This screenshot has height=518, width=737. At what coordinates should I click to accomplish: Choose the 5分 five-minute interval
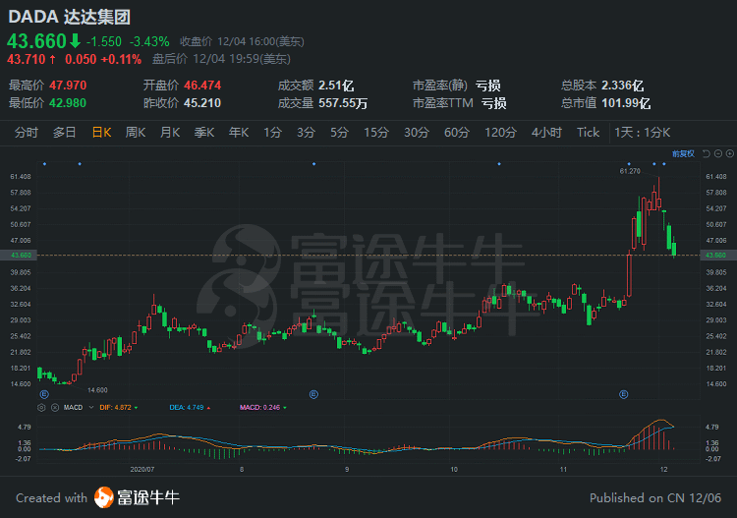coord(339,133)
